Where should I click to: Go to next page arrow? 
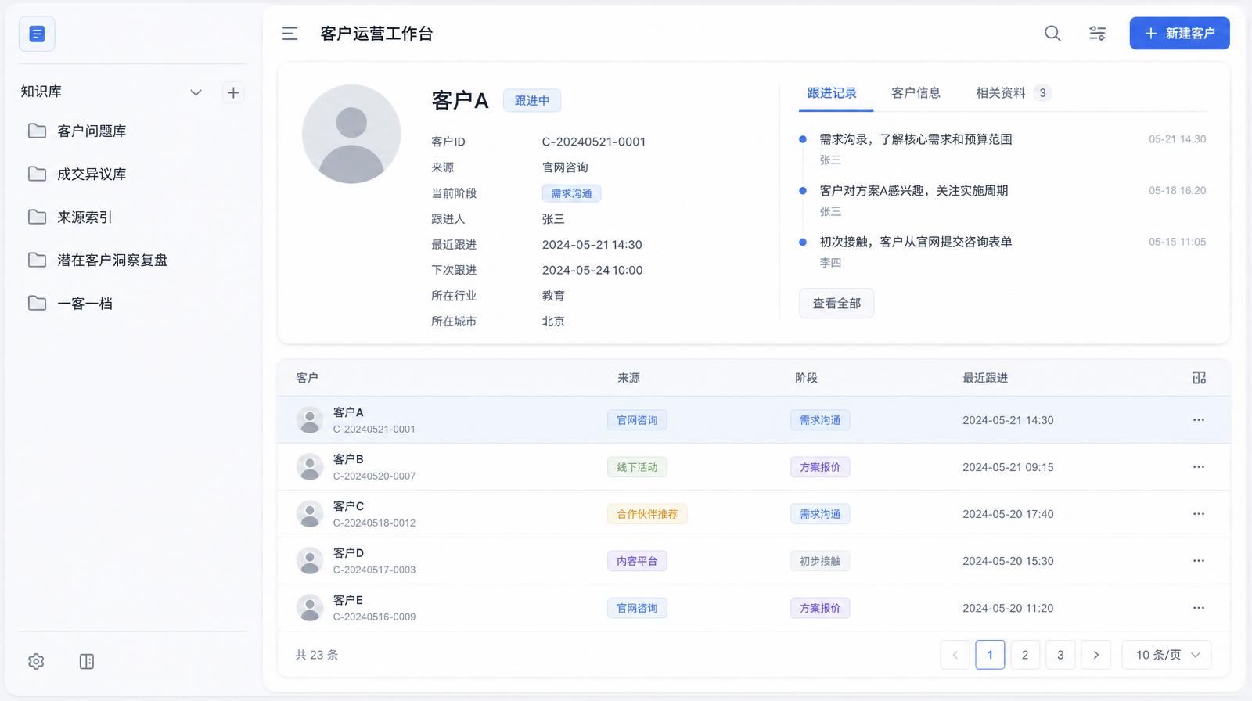[x=1095, y=655]
